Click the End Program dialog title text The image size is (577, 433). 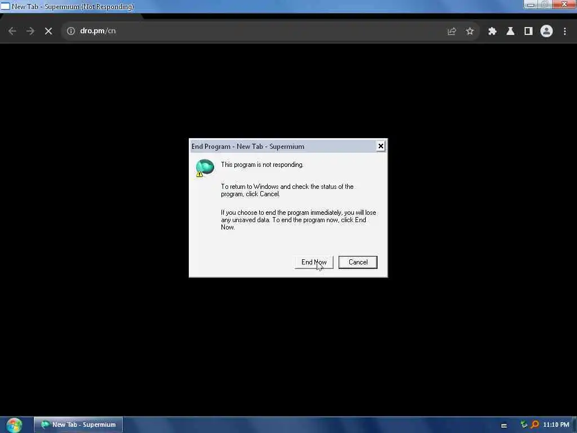coord(248,147)
